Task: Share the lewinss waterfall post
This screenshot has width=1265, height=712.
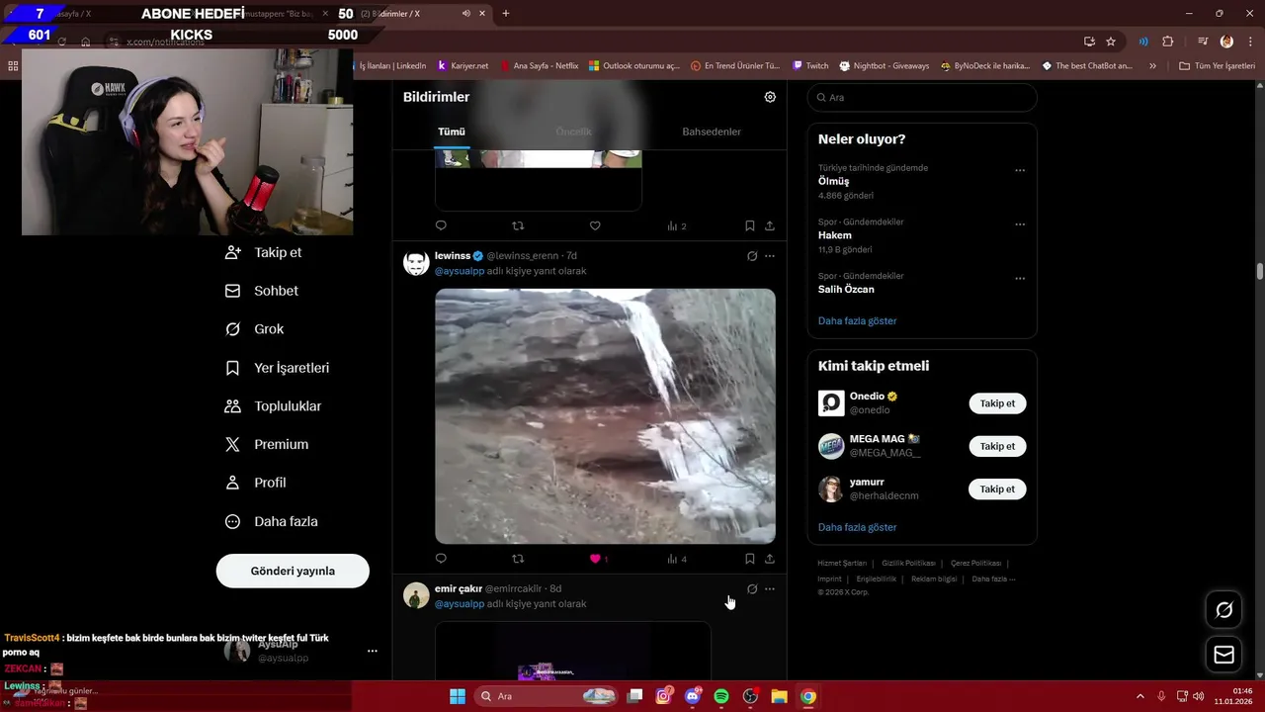Action: [x=770, y=559]
